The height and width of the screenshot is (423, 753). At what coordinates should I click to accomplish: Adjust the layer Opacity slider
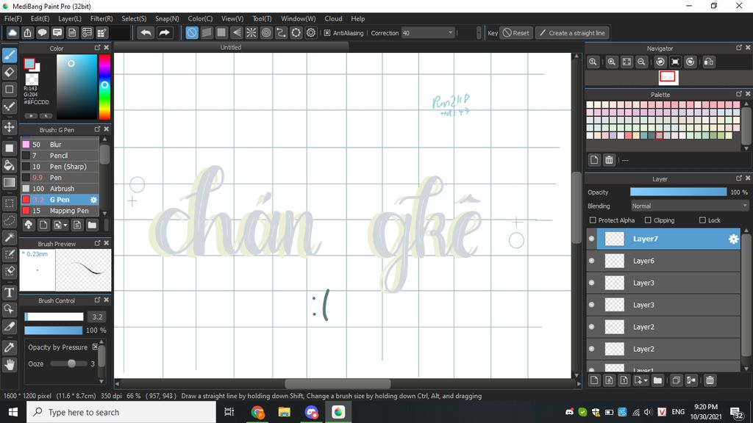pos(678,192)
